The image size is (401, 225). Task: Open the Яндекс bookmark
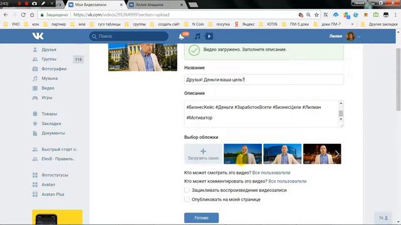click(245, 24)
